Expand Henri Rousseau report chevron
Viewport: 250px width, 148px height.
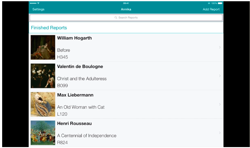pos(219,133)
